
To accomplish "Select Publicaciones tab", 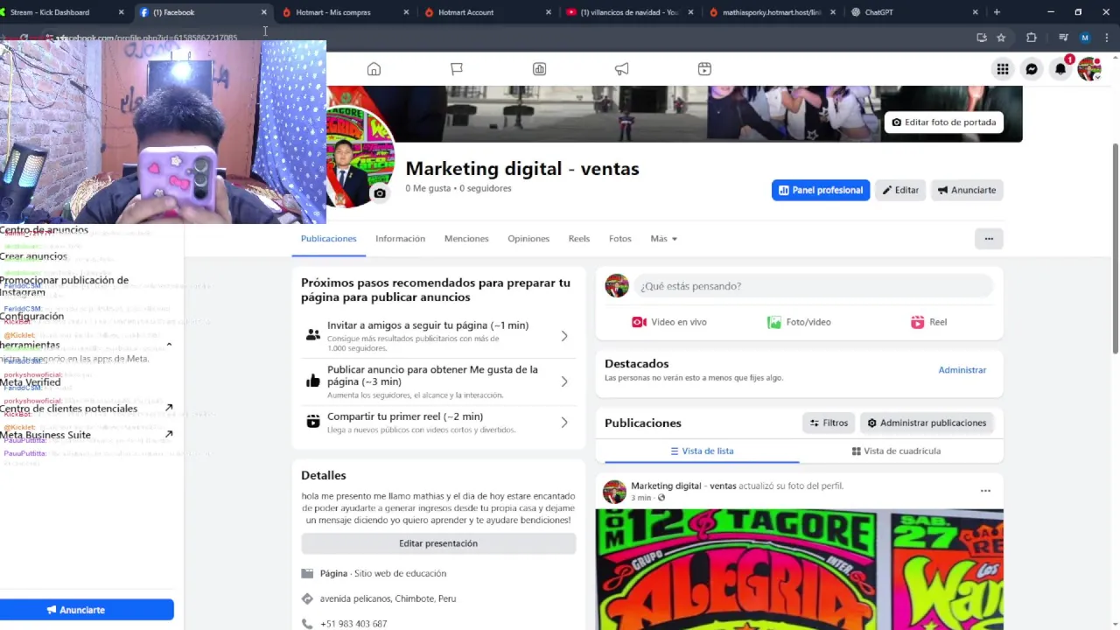I will tap(328, 239).
